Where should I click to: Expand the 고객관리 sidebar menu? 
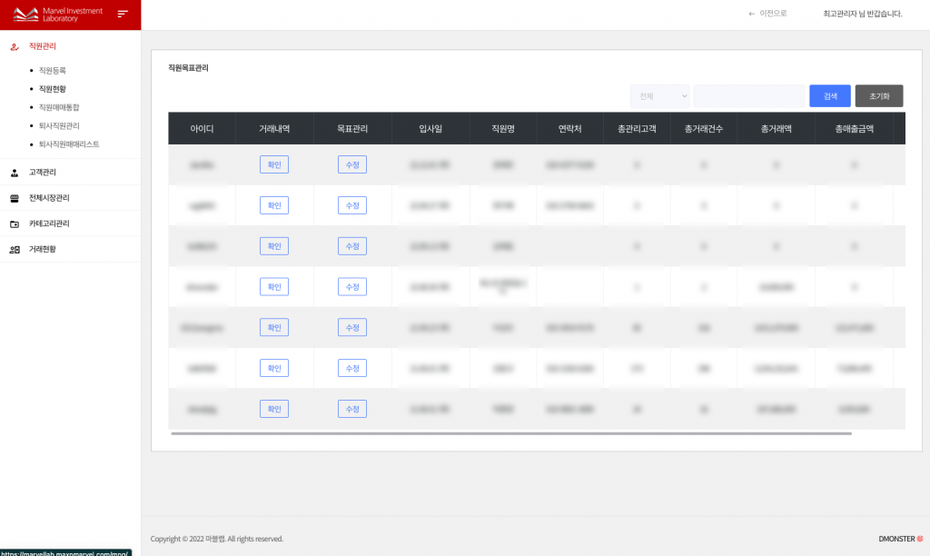tap(43, 172)
